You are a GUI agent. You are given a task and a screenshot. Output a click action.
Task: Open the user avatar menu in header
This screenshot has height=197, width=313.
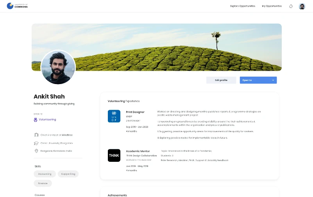click(302, 6)
